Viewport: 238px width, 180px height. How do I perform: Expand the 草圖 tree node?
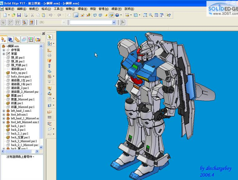tap(4, 54)
